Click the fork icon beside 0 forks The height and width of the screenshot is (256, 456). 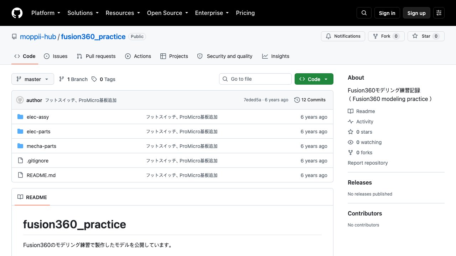click(351, 153)
